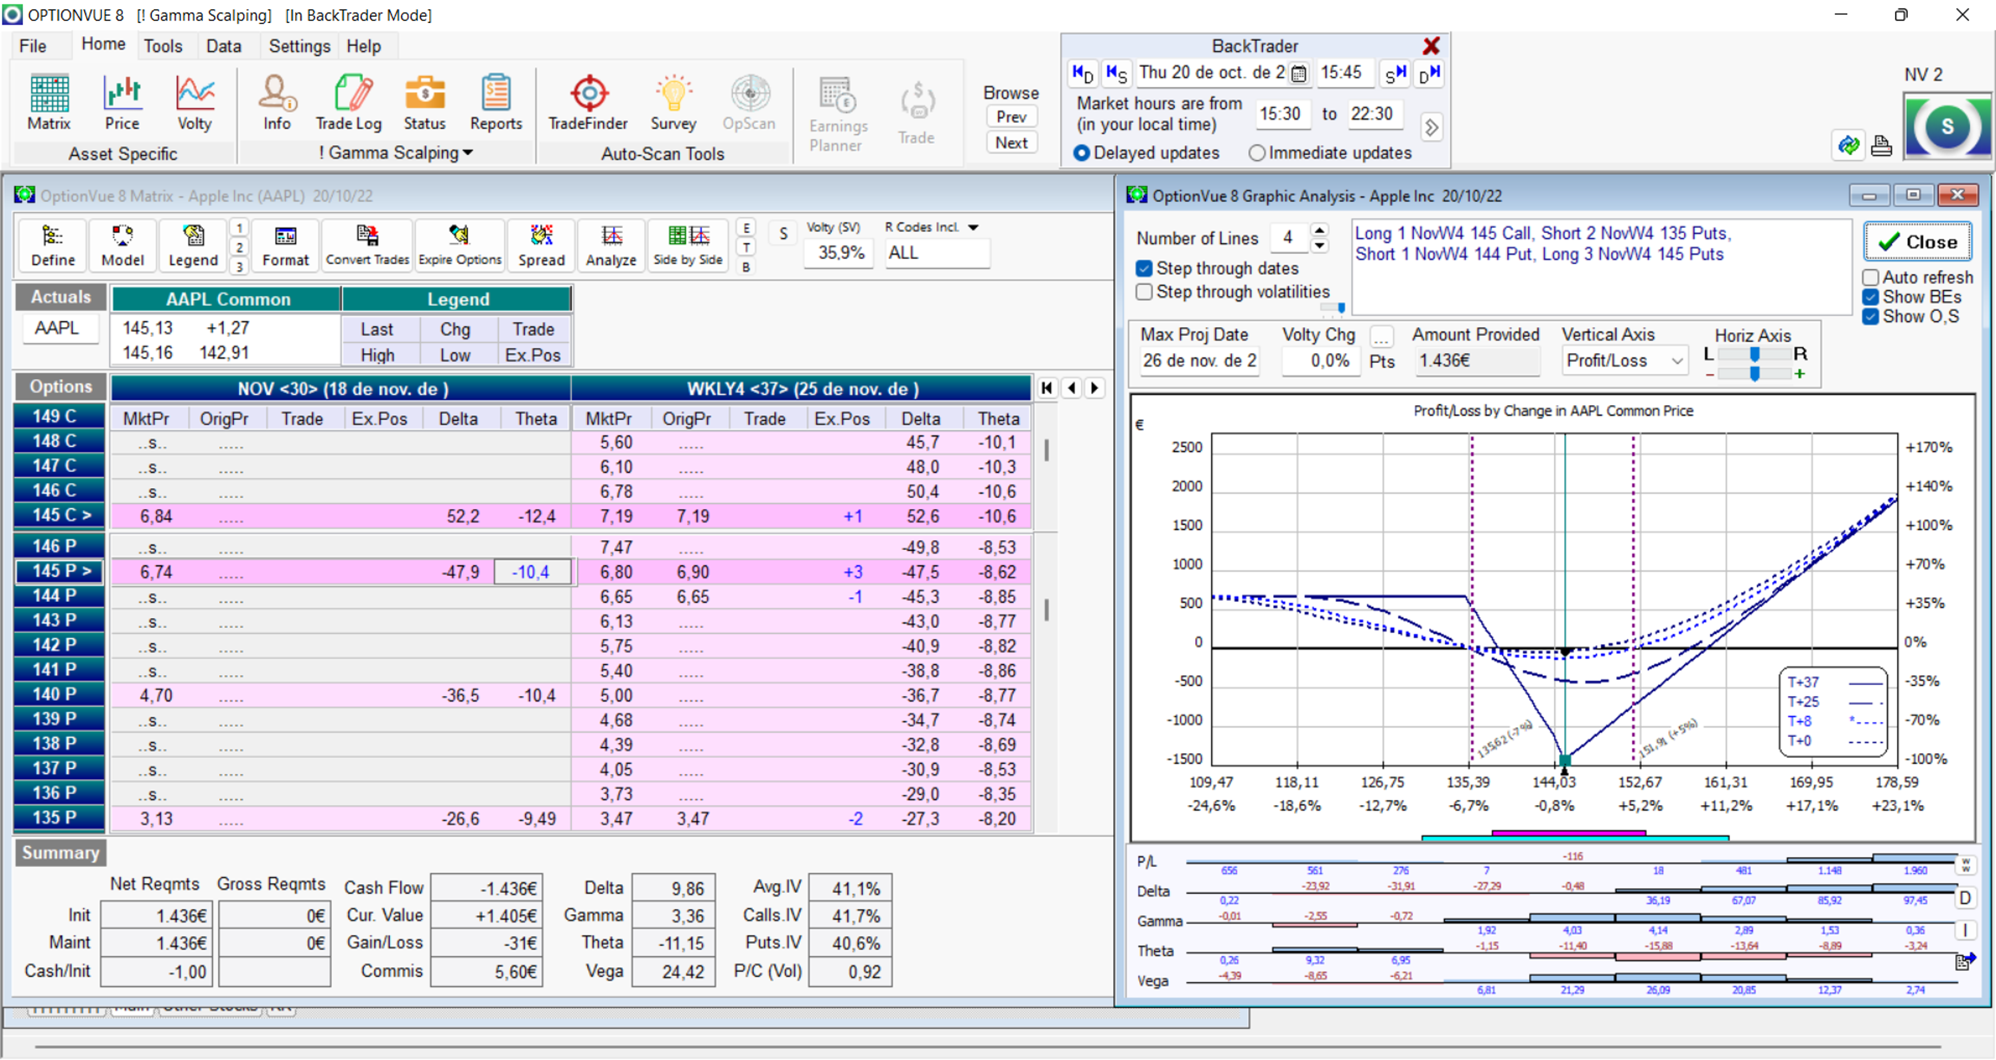Open the Settings menu
The height and width of the screenshot is (1060, 1996).
pyautogui.click(x=299, y=46)
